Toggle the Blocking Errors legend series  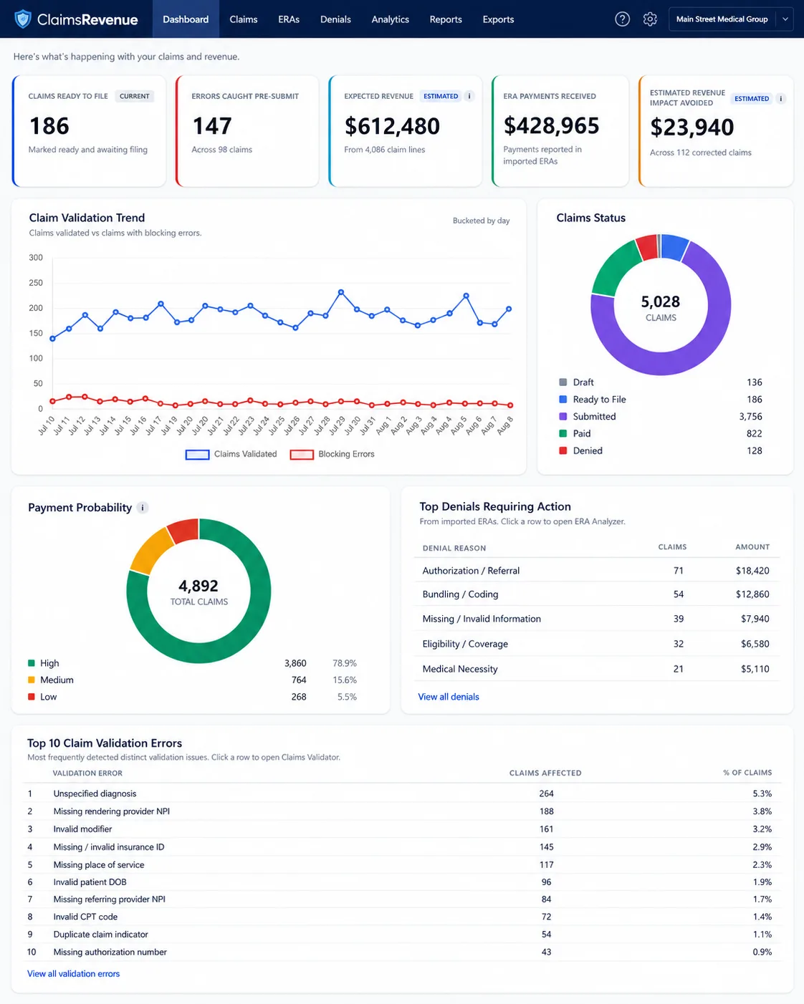tap(332, 454)
